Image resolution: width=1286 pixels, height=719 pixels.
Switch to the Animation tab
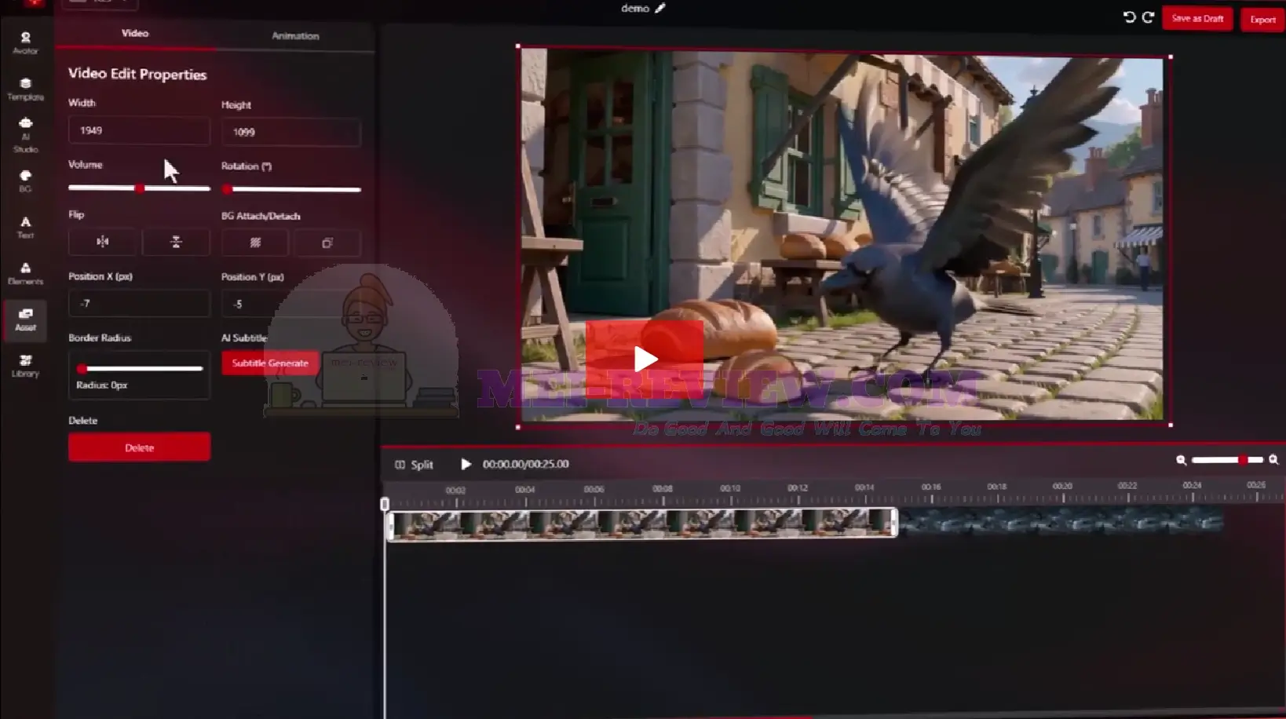(295, 36)
